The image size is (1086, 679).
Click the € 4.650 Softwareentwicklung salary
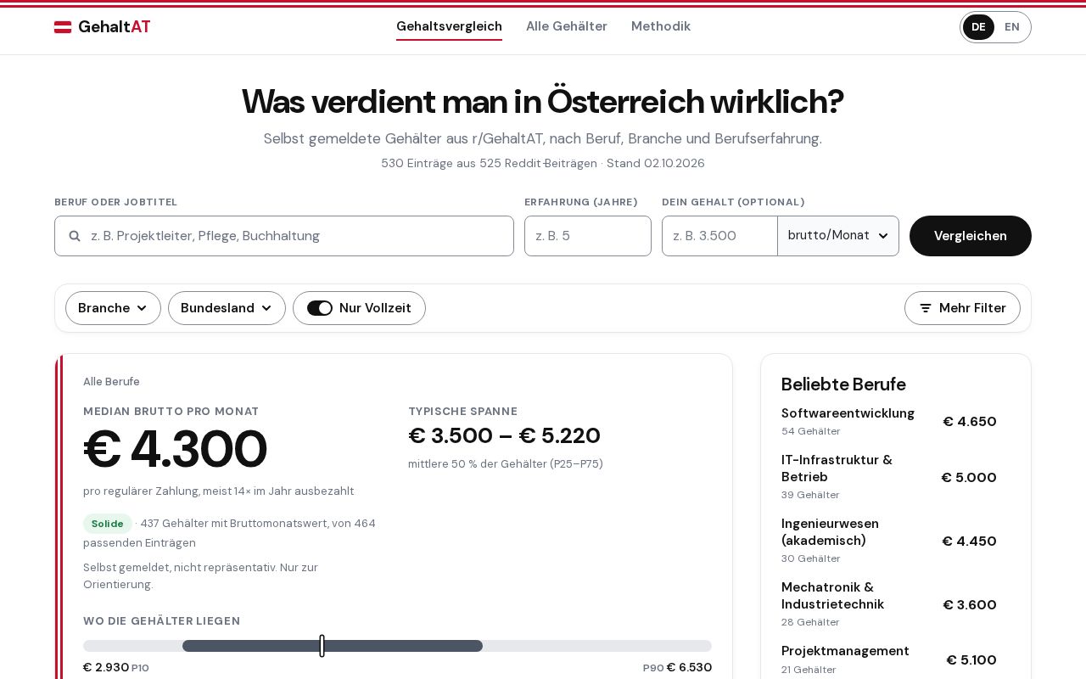(x=970, y=421)
